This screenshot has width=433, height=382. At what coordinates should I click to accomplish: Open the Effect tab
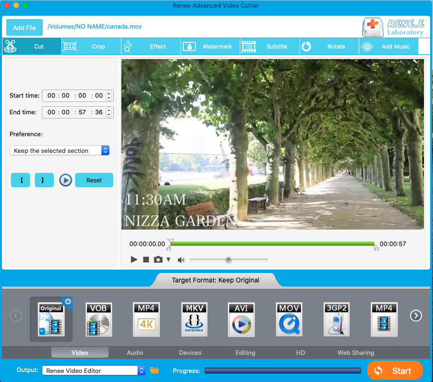pos(151,46)
